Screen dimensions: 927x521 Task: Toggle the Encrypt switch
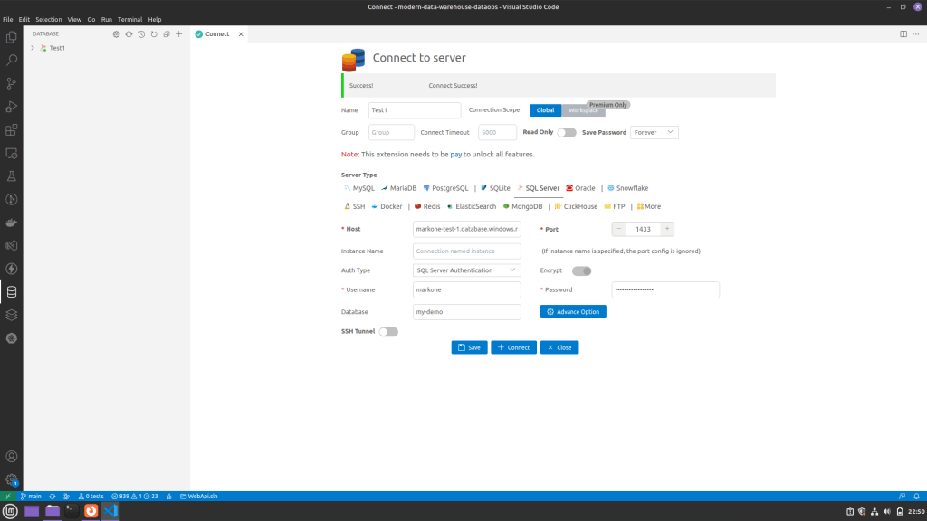[581, 270]
